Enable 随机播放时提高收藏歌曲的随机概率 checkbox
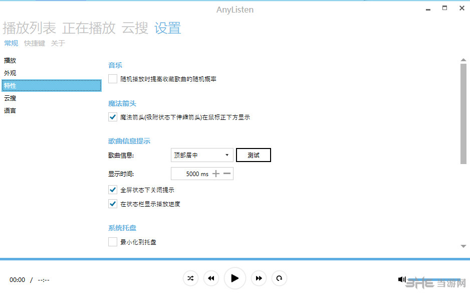The width and height of the screenshot is (470, 294). (x=113, y=79)
